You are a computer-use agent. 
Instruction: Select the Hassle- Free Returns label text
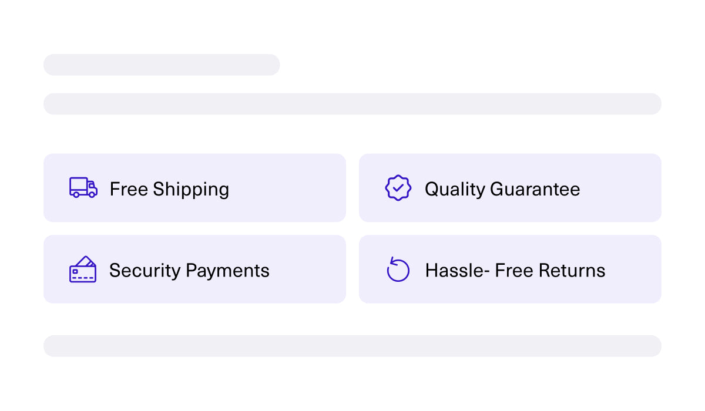click(515, 270)
